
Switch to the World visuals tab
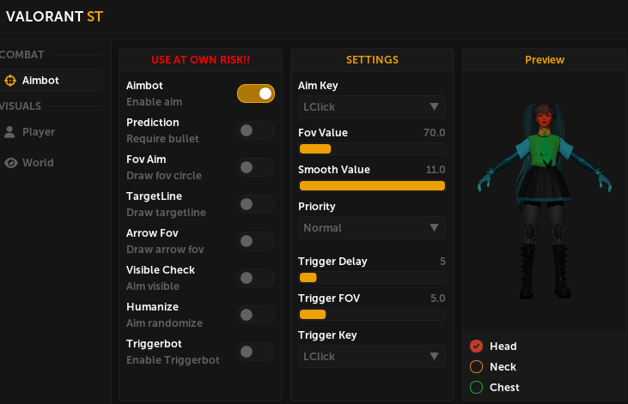click(x=38, y=163)
